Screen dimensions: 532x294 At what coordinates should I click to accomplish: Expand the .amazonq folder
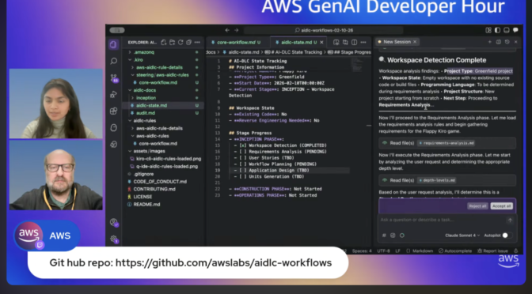144,52
